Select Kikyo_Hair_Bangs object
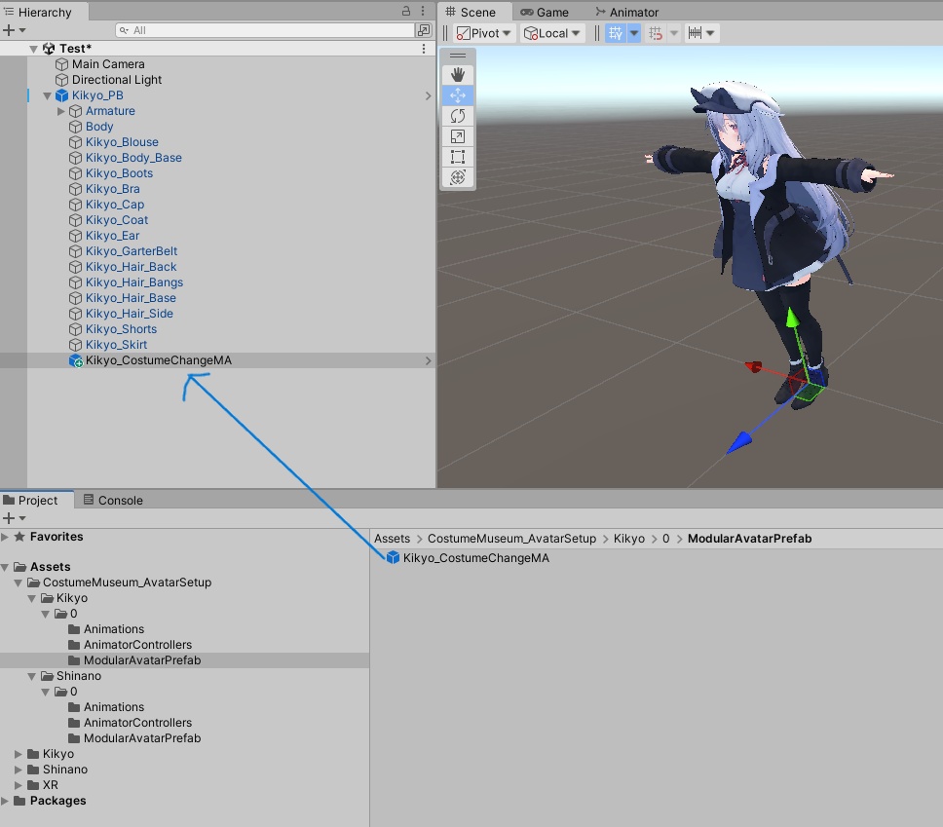943x827 pixels. (x=134, y=282)
